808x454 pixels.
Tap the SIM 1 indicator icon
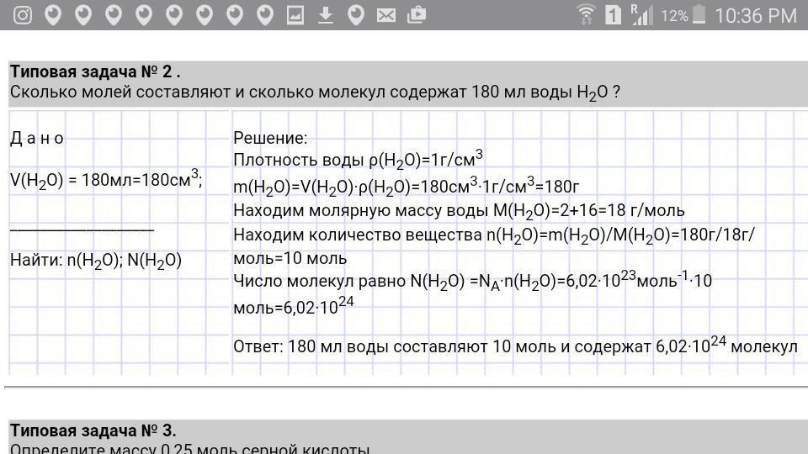click(613, 15)
